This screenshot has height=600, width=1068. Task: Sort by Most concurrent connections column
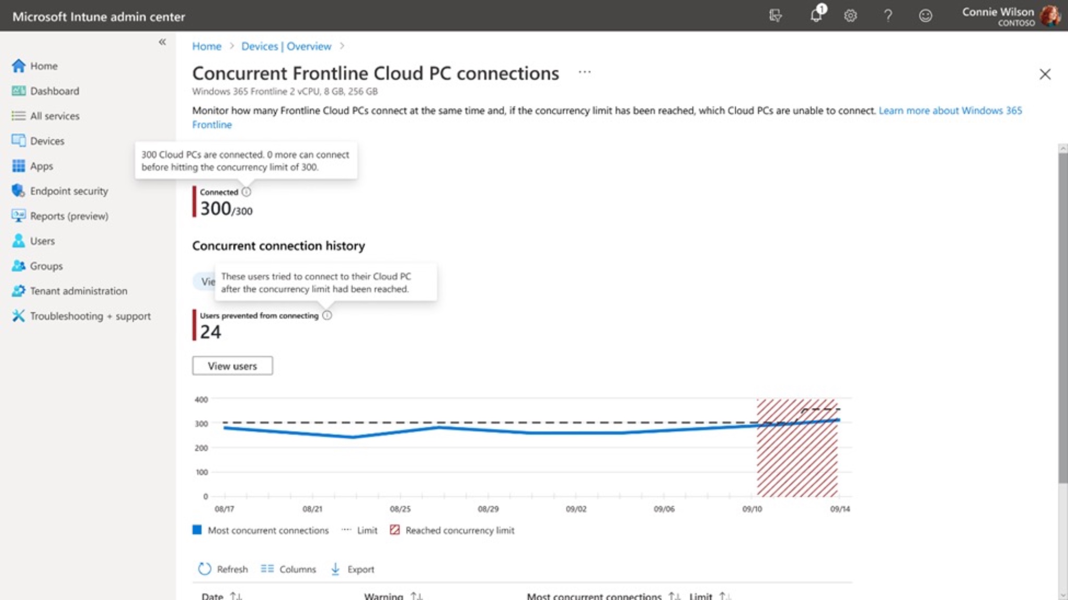pos(603,595)
